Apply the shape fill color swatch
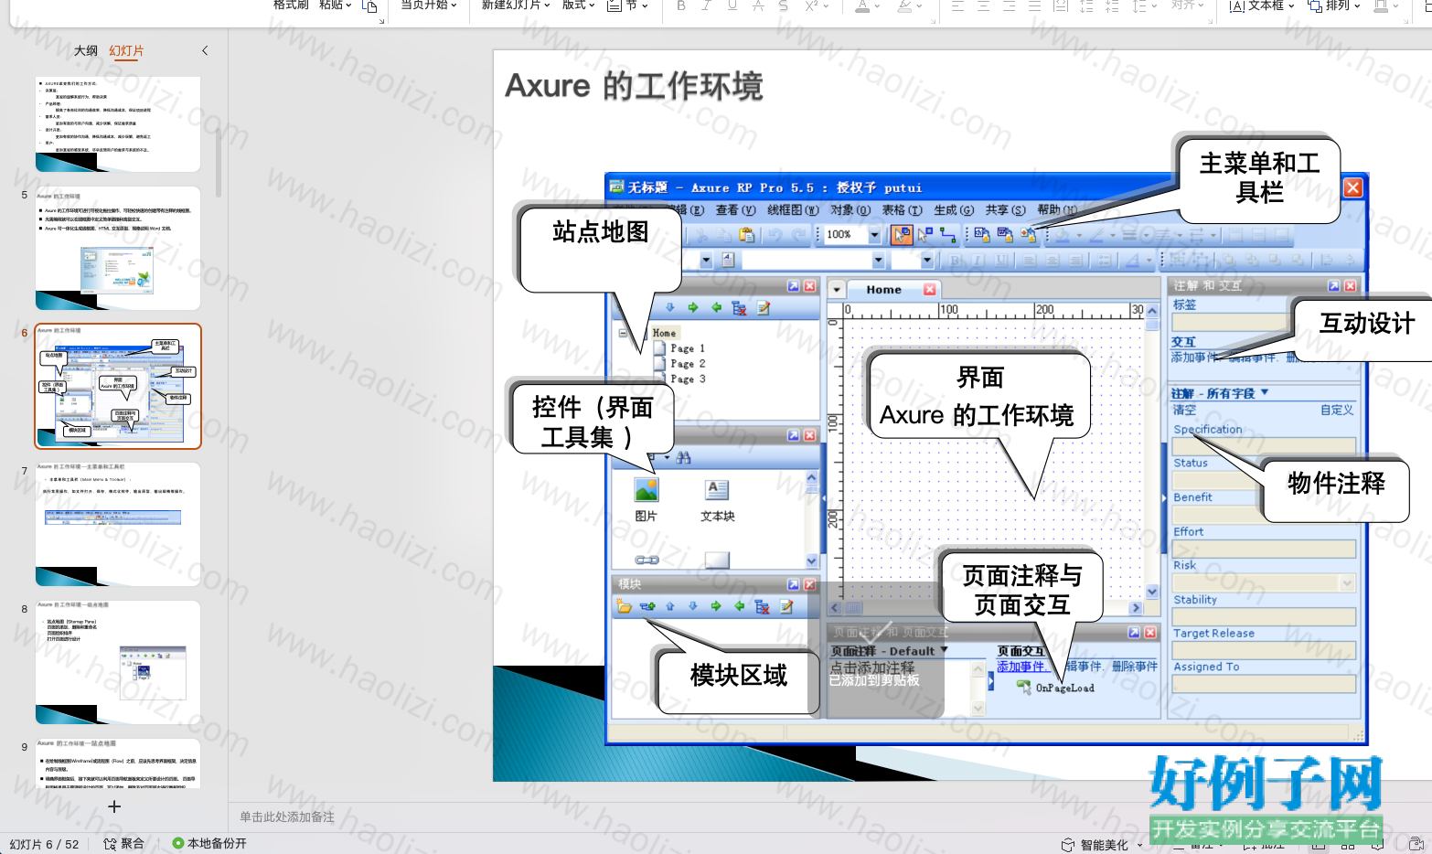Screen dimensions: 1432x854 pyautogui.click(x=1381, y=6)
